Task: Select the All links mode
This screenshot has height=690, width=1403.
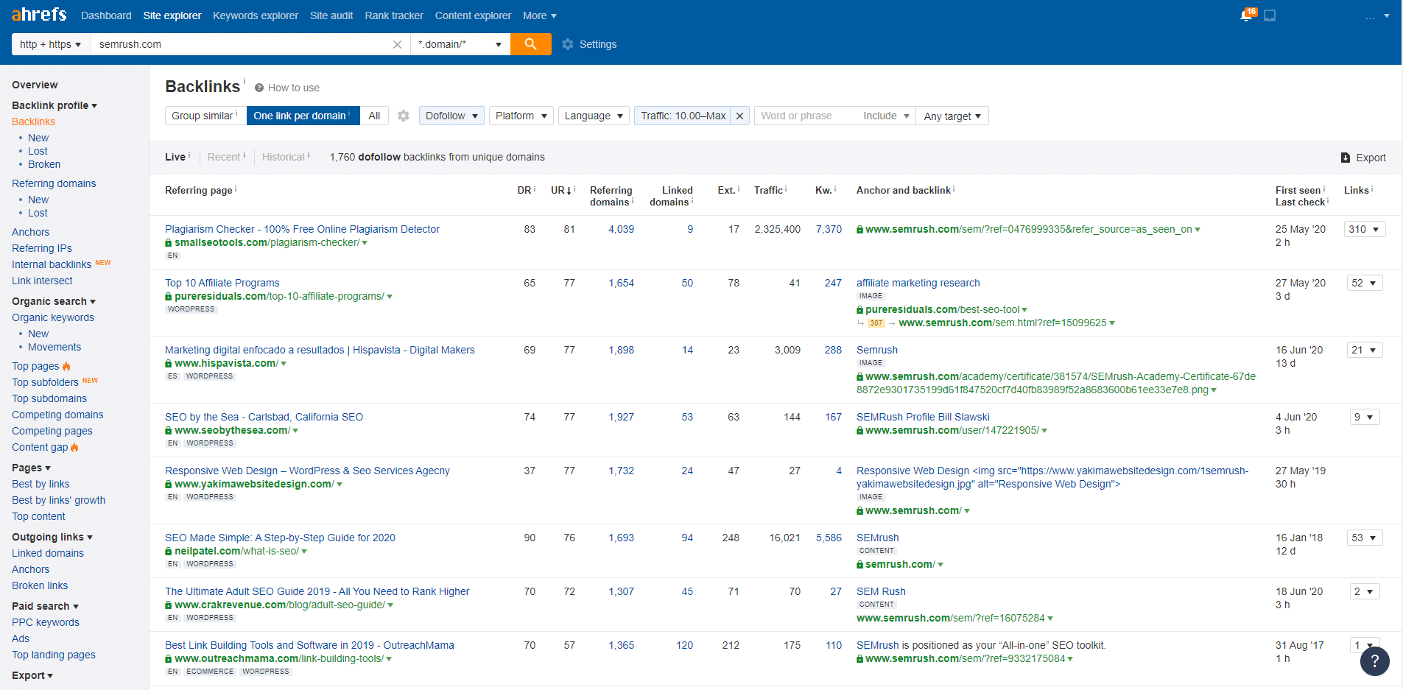Action: [x=374, y=116]
